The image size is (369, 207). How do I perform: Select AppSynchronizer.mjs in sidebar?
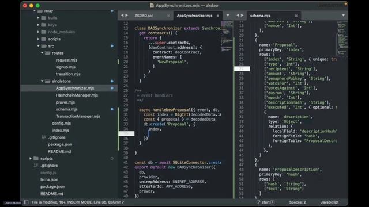[x=75, y=88]
